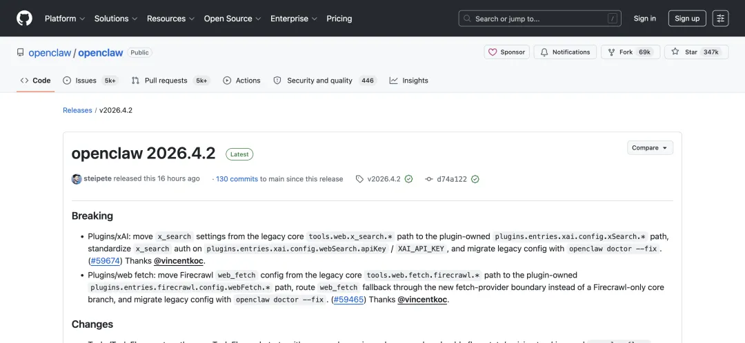The height and width of the screenshot is (343, 745).
Task: Click the GitHub logo icon
Action: (x=24, y=19)
